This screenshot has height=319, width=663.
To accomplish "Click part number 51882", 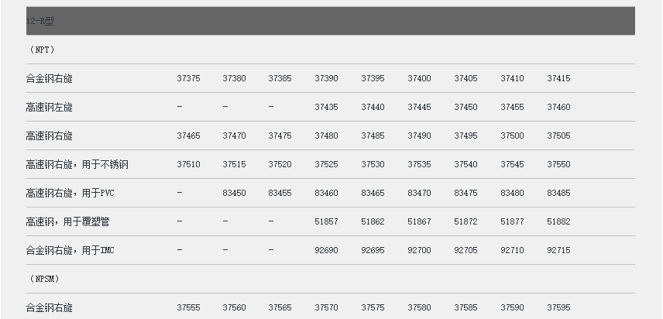I will pyautogui.click(x=558, y=221).
